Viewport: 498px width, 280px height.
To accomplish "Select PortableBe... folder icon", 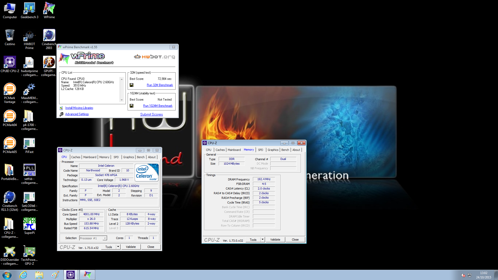I will click(x=10, y=172).
